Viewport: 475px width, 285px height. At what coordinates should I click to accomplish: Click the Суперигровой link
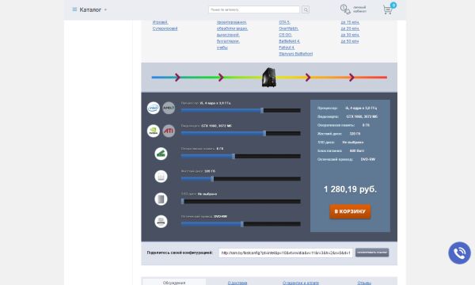tap(165, 28)
